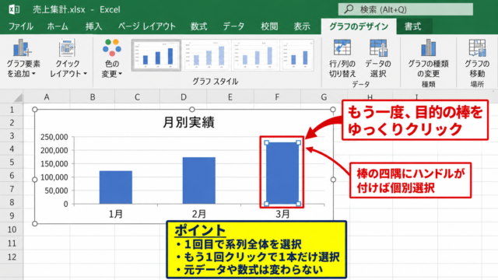Viewport: 498px width, 280px height.
Task: Open the グラフ要素を追加 dropdown
Action: click(23, 58)
